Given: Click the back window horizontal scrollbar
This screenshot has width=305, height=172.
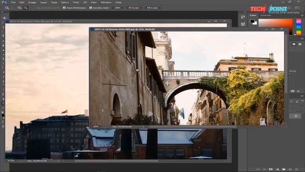Looking at the screenshot, I should click(x=117, y=161).
